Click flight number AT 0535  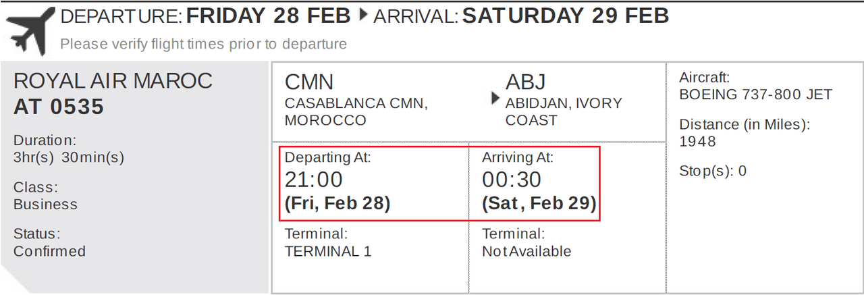tap(59, 107)
